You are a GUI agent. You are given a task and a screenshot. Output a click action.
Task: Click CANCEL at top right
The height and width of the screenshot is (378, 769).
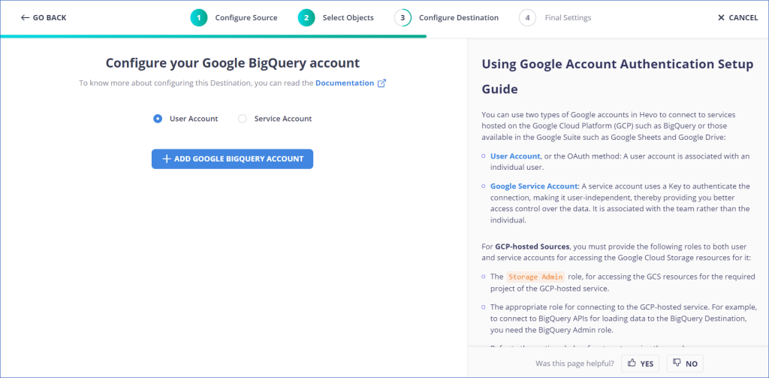click(x=737, y=18)
